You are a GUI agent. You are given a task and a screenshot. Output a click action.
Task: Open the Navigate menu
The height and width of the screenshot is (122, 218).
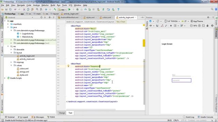pyautogui.click(x=21, y=5)
